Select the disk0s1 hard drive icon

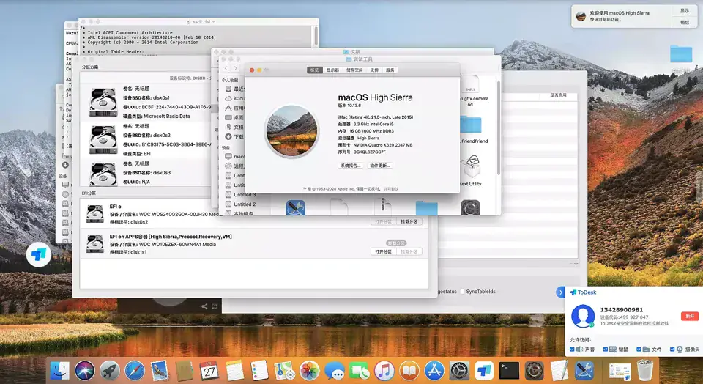[103, 102]
